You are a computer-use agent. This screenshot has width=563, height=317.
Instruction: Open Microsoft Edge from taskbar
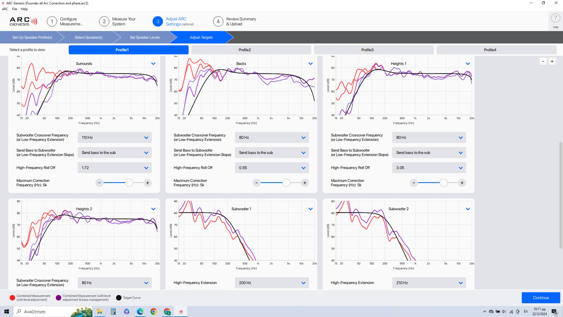[x=140, y=312]
